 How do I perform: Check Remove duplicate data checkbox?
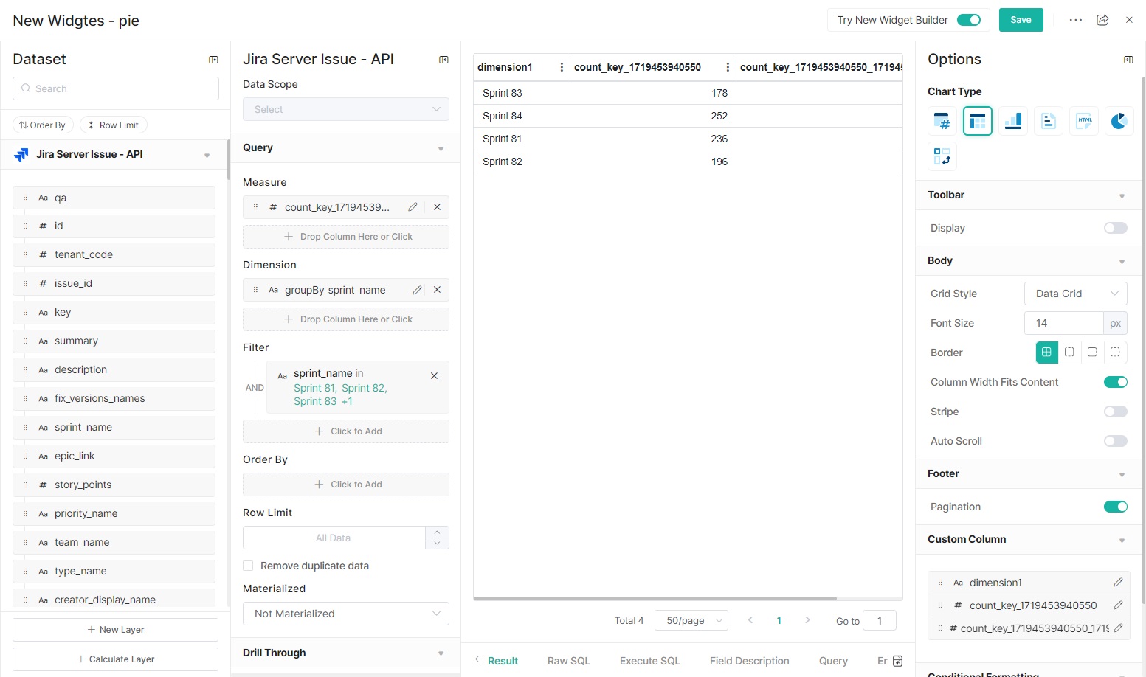pyautogui.click(x=248, y=566)
